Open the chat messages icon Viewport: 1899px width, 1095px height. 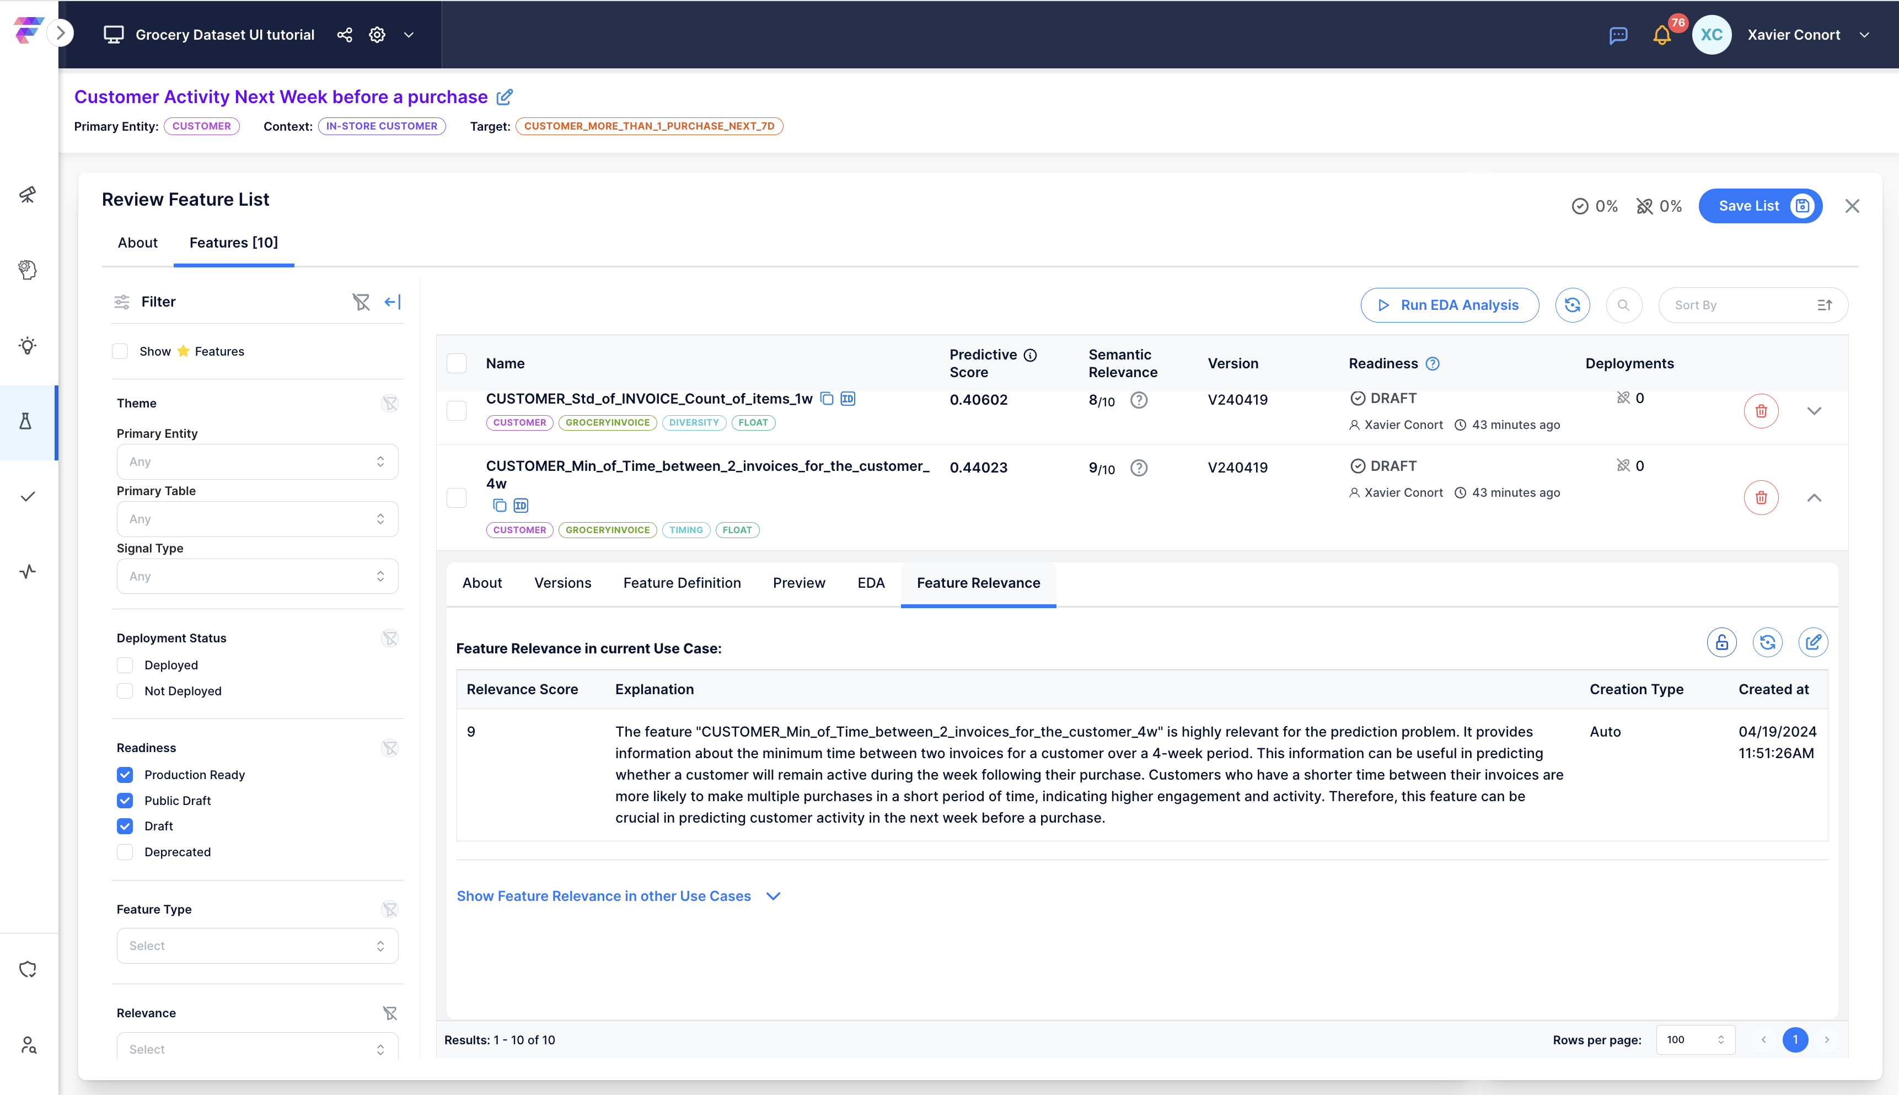click(1618, 35)
